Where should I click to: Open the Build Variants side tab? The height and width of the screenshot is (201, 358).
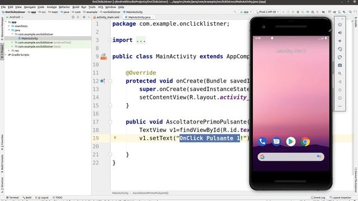point(2,163)
